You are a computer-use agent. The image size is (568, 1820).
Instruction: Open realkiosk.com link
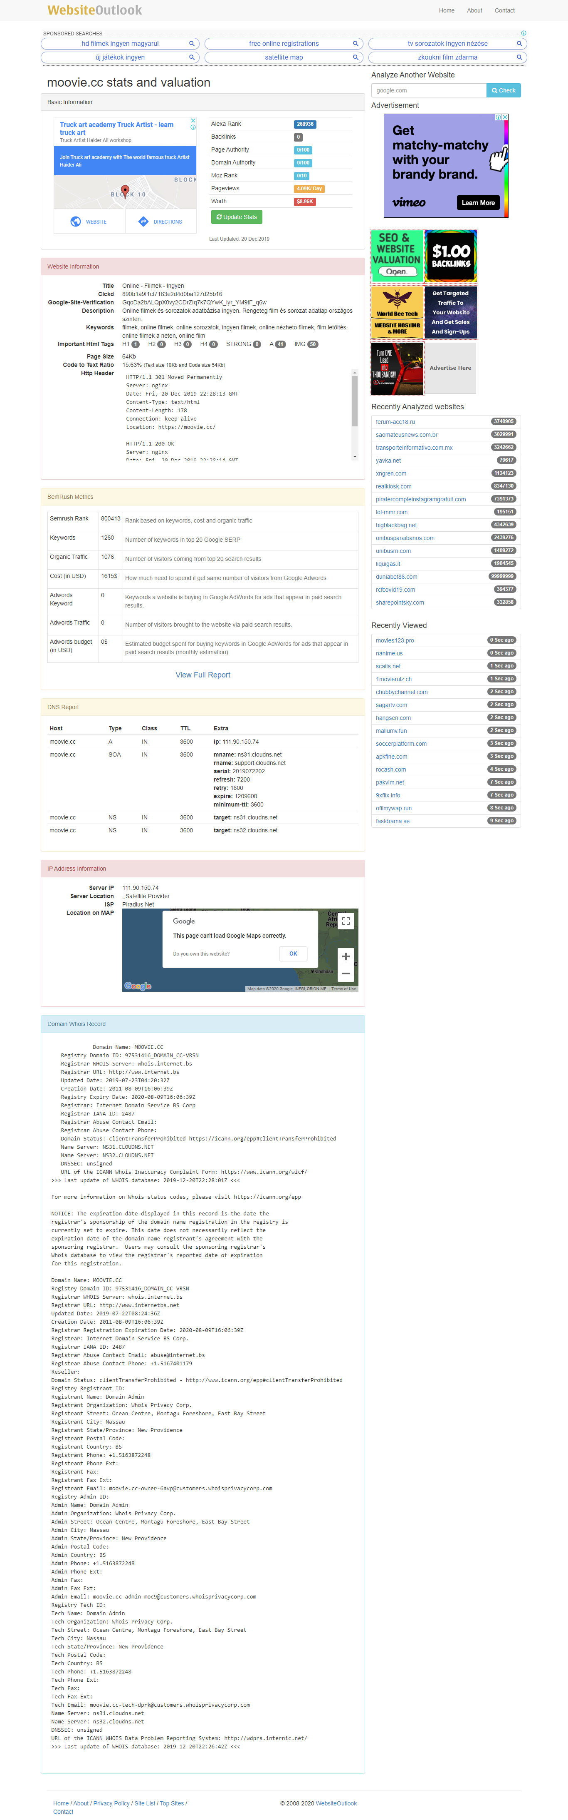(x=394, y=486)
